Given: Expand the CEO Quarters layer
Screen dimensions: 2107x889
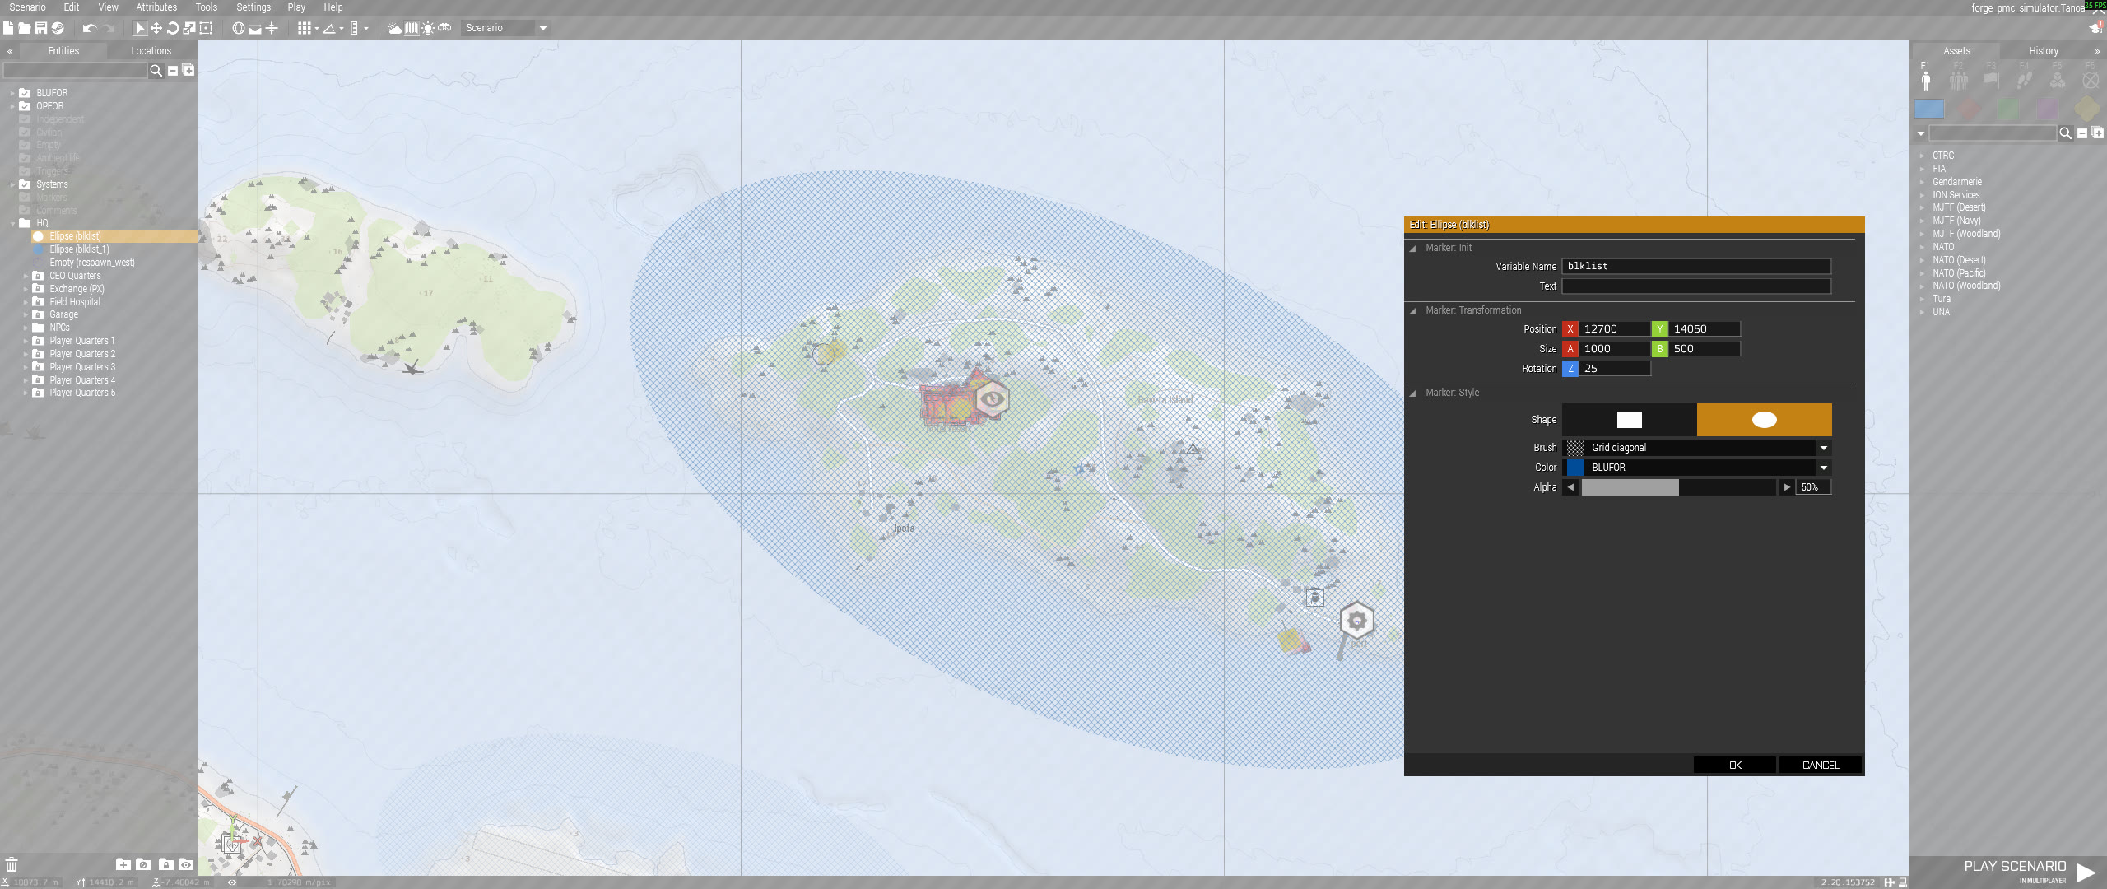Looking at the screenshot, I should 26,276.
